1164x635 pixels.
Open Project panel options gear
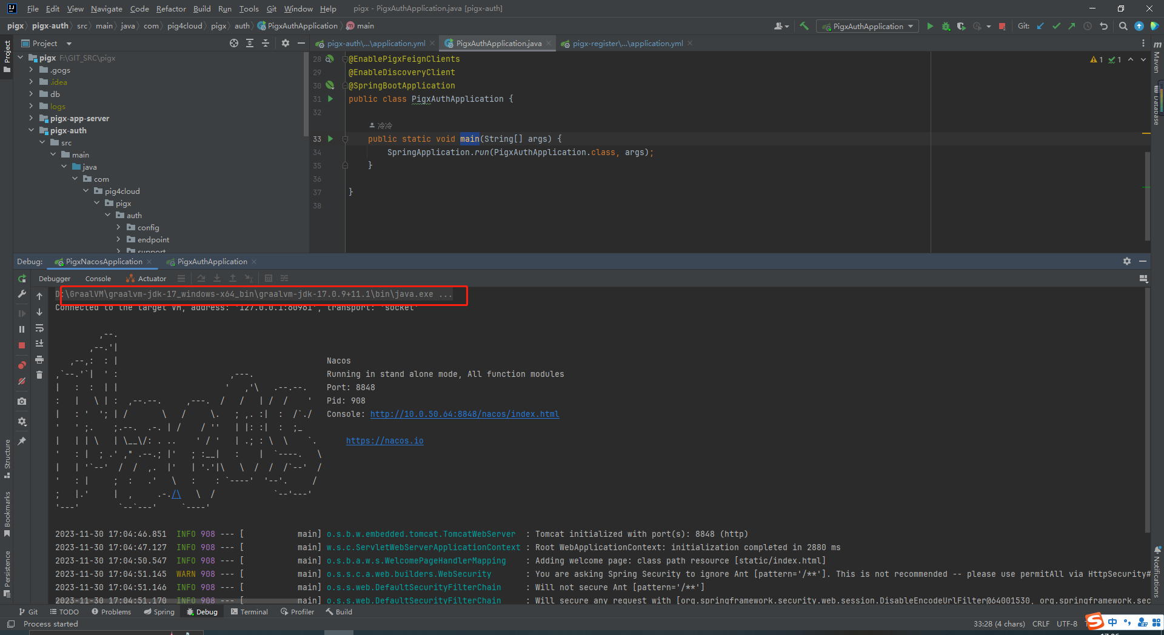click(x=286, y=43)
